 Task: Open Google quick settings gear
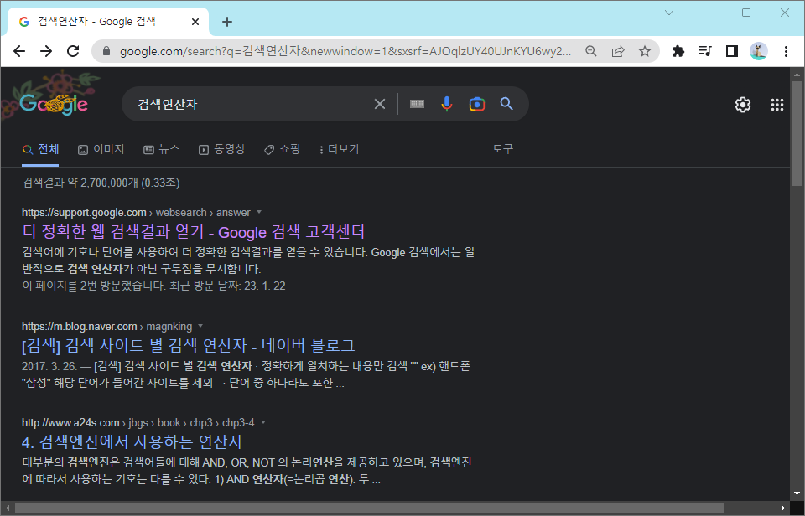pyautogui.click(x=742, y=105)
